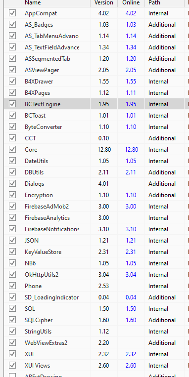Select the AS_TextFieldAdvance library name
Screen dimensions: 189x377
pos(52,47)
